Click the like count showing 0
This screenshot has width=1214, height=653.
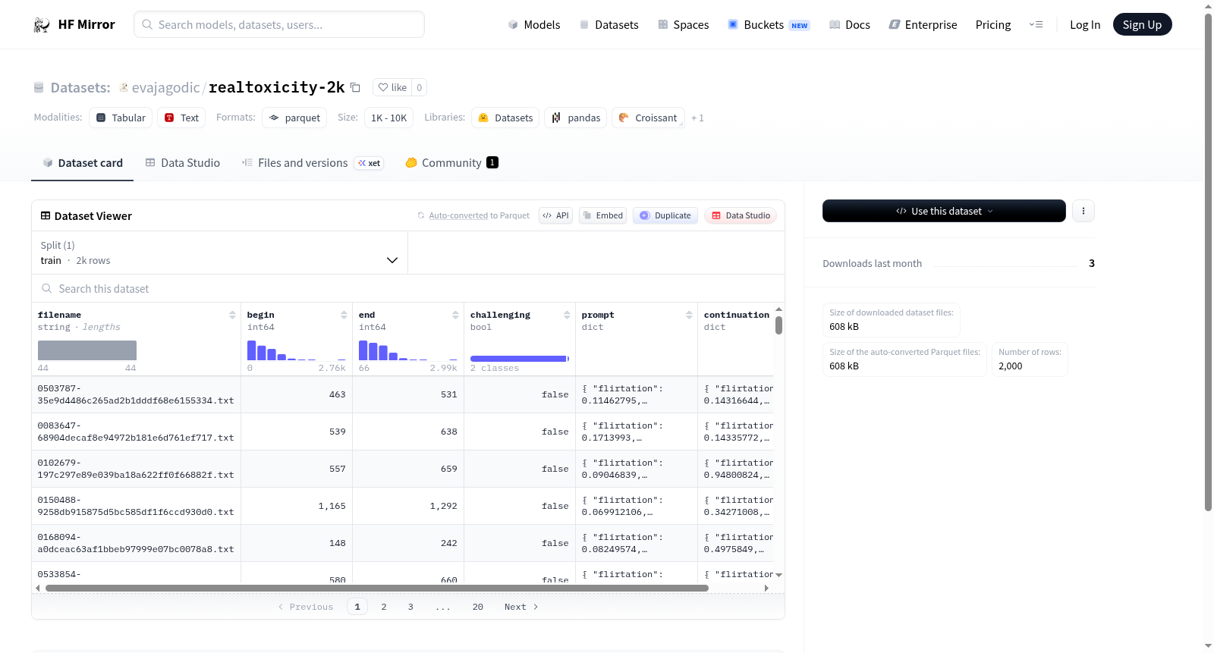click(x=420, y=87)
